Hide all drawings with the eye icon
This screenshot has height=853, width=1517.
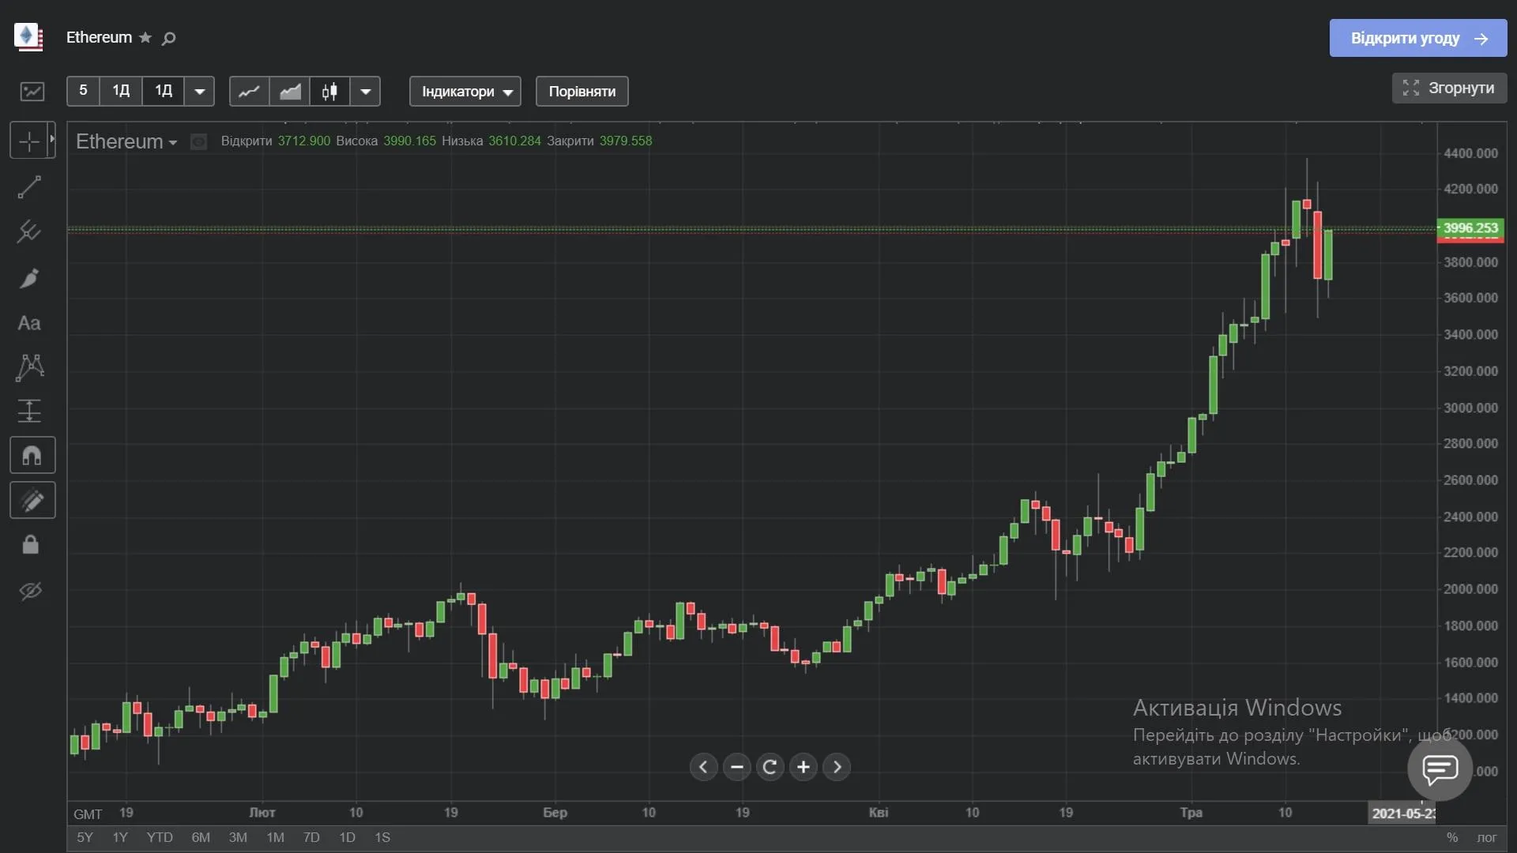point(32,591)
